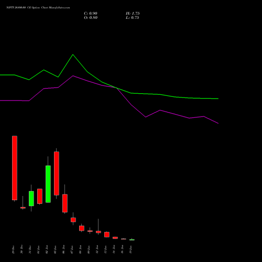Select the 02 Jan date label
Viewport: 262px width, 262px height.
pyautogui.click(x=47, y=249)
